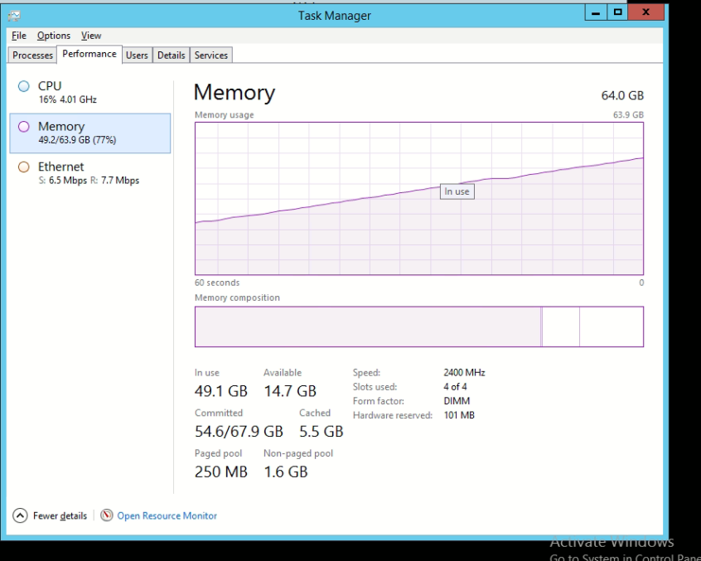Switch to the Processes tab
The width and height of the screenshot is (701, 561).
click(x=32, y=55)
